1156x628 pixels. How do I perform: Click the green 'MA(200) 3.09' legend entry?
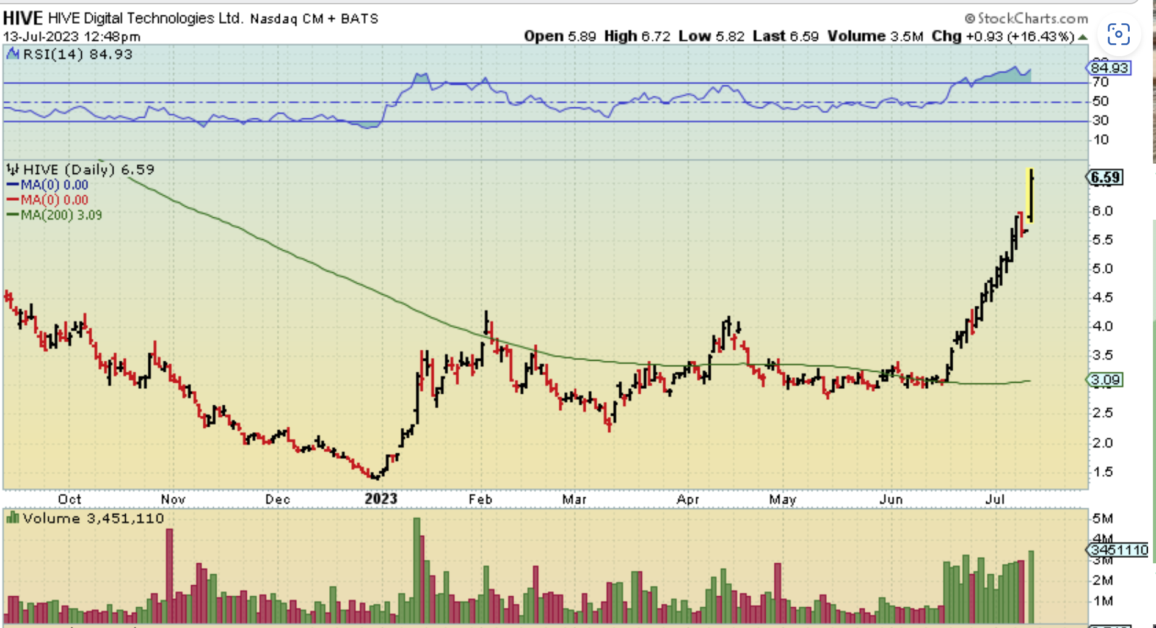tap(54, 215)
